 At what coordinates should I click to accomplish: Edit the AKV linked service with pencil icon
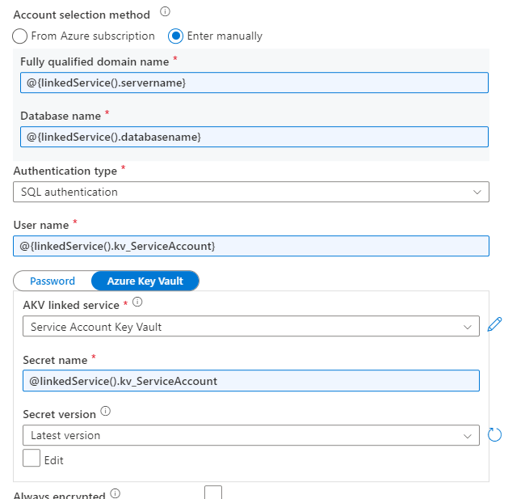[x=495, y=325]
